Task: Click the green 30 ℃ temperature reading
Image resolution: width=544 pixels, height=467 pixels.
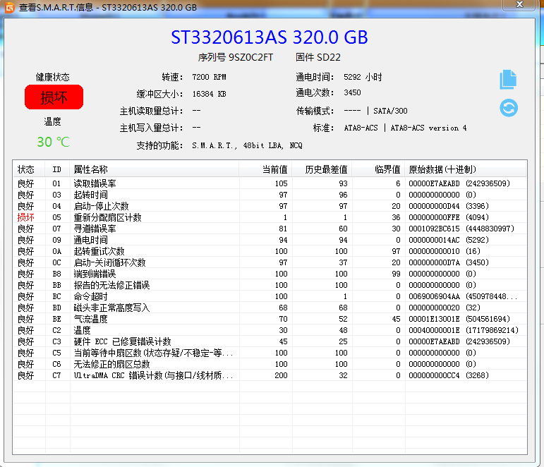Action: pyautogui.click(x=54, y=142)
